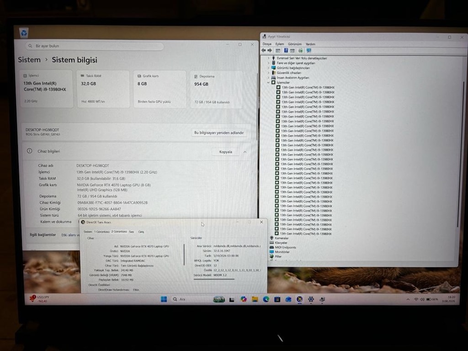Open Microsoft Store from the taskbar

tap(277, 299)
